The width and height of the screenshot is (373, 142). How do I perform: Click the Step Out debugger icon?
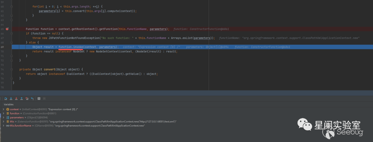coord(21,98)
